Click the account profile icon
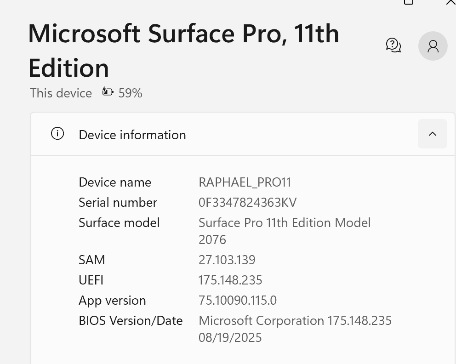This screenshot has width=456, height=364. [433, 46]
